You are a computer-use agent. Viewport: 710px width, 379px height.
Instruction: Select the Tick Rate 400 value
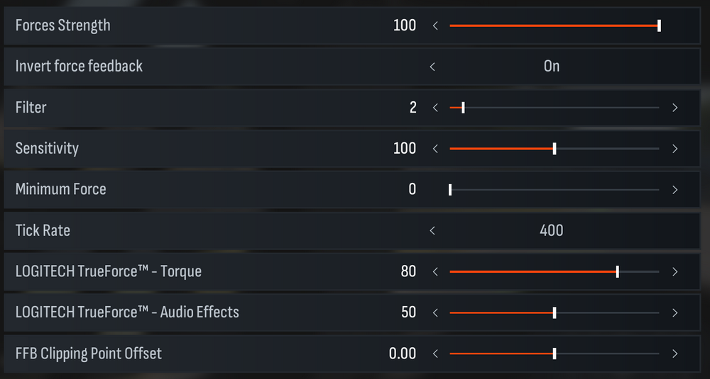(x=552, y=231)
